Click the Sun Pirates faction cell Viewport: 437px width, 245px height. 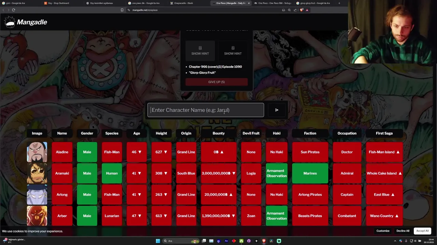pos(310,152)
